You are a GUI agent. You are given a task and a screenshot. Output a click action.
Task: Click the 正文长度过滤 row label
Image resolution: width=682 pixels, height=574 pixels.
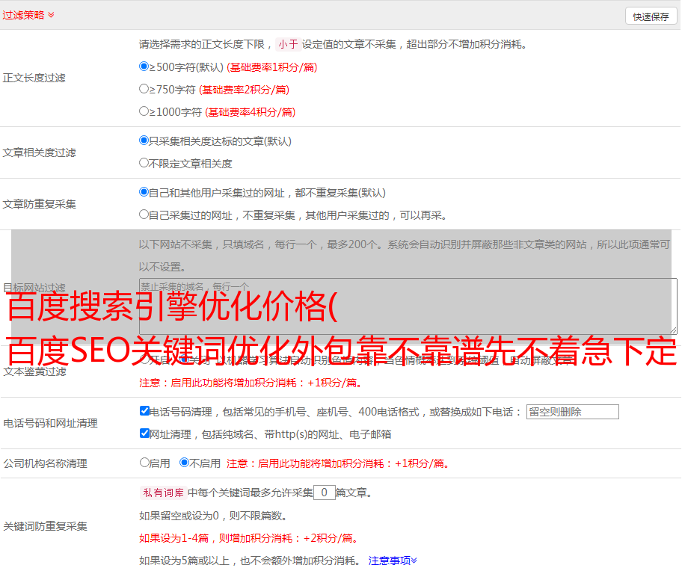pos(34,78)
